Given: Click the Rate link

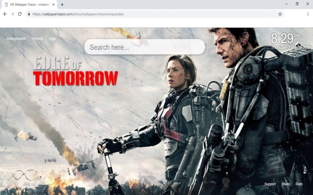Looking at the screenshot, I should click(x=299, y=184).
